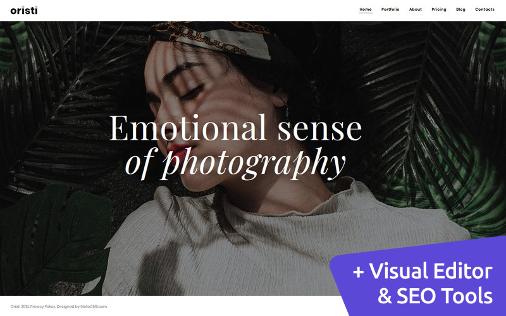The image size is (506, 316).
Task: Go to the Portfolio page
Action: tap(390, 9)
